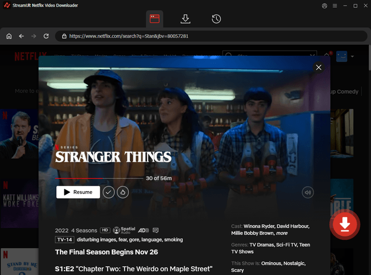Open the Netflix profile avatar

pyautogui.click(x=342, y=56)
